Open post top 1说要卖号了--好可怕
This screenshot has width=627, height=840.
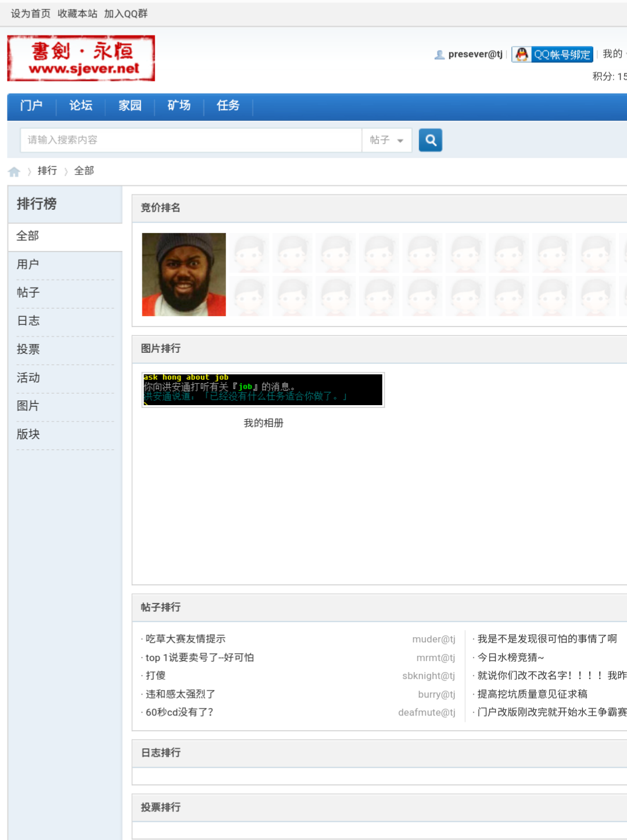pyautogui.click(x=200, y=657)
